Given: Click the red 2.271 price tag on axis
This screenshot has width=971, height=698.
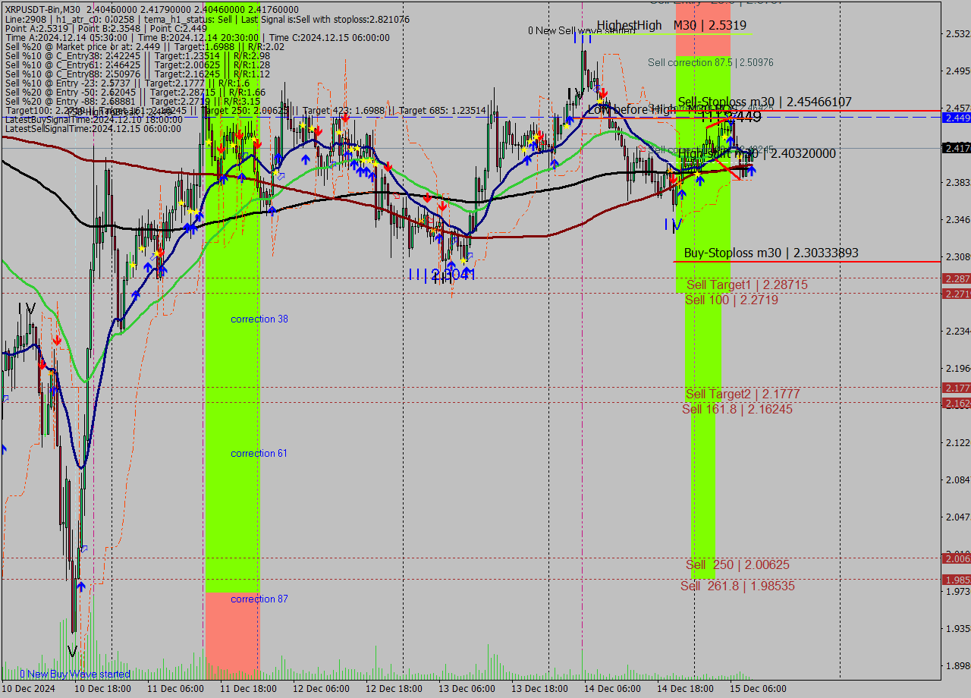Looking at the screenshot, I should point(957,294).
